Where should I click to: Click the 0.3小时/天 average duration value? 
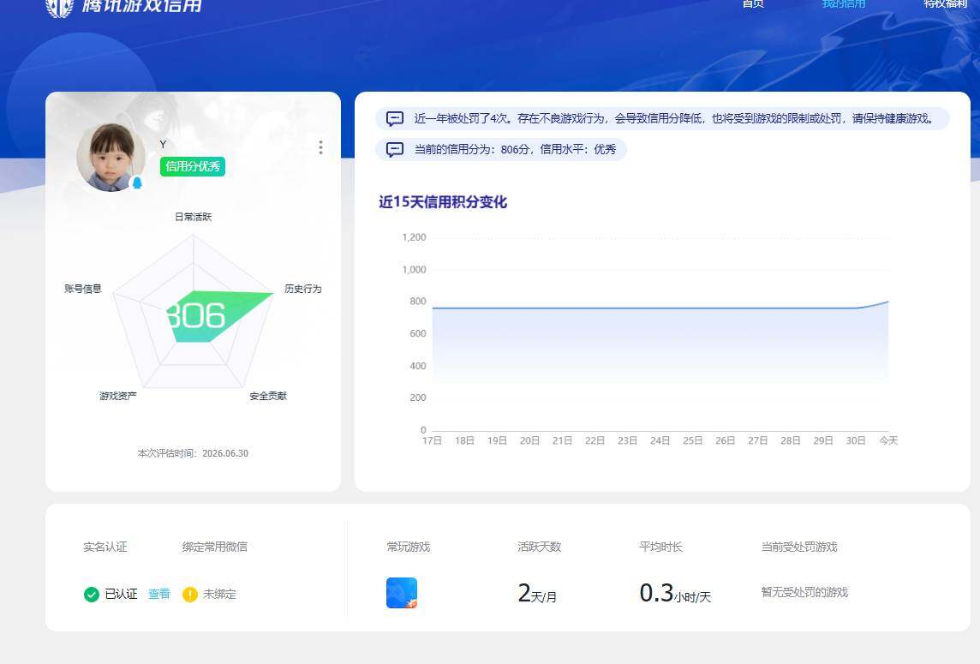point(675,593)
